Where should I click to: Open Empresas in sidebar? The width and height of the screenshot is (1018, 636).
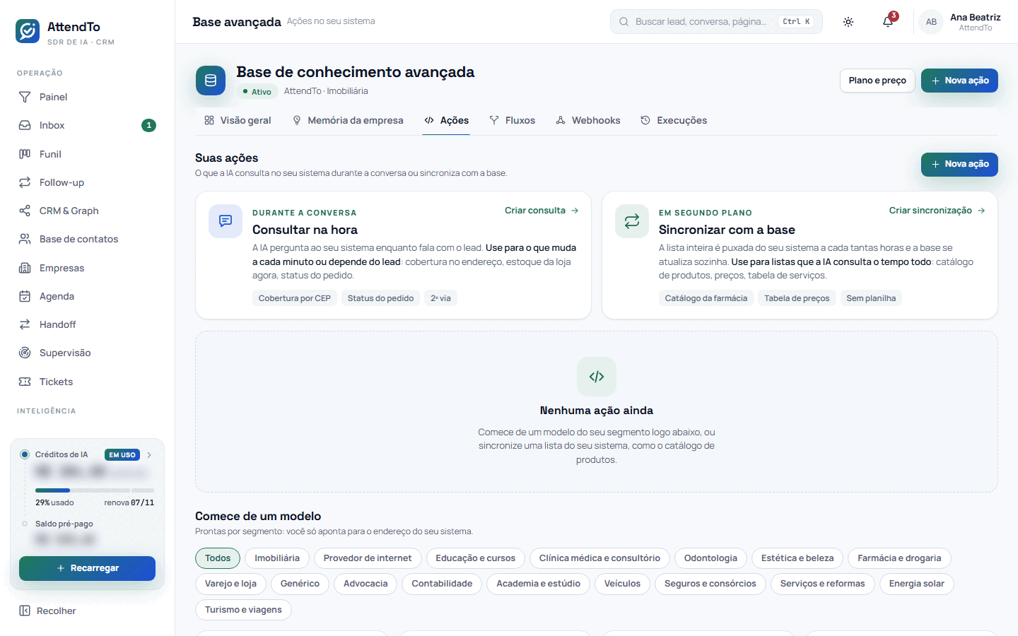87,268
